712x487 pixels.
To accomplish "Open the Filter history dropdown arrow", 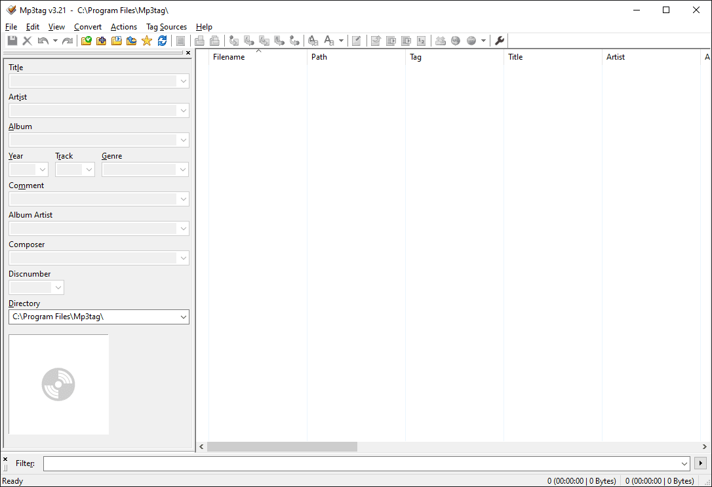I will click(x=684, y=463).
